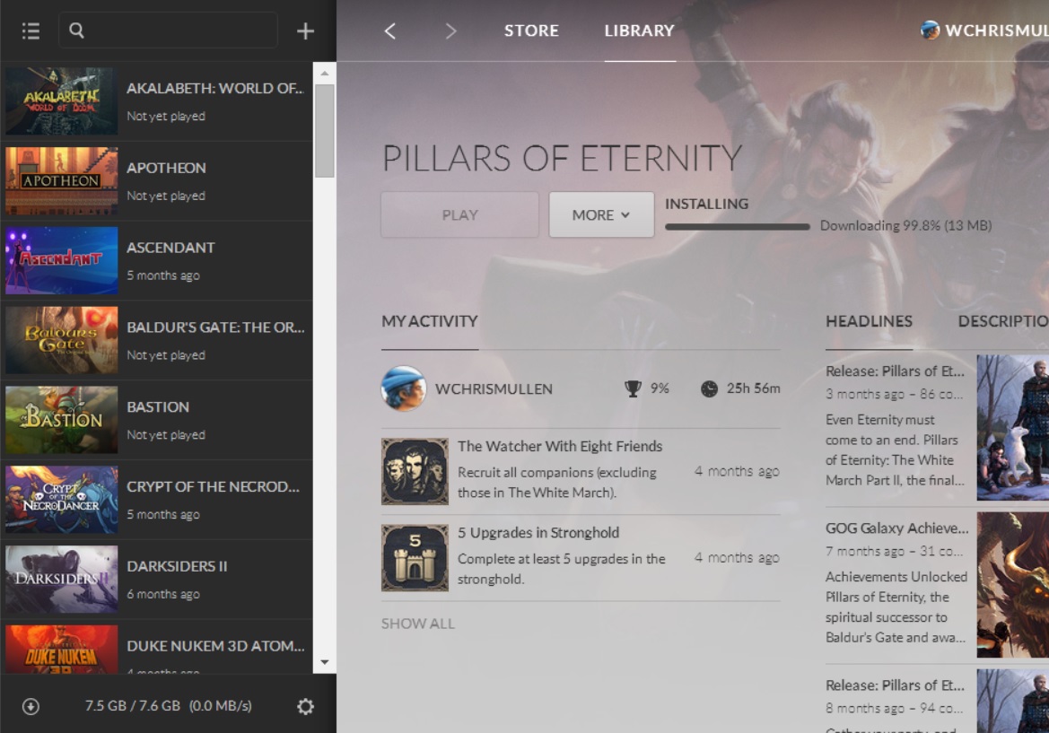Toggle the library list view icon
The height and width of the screenshot is (733, 1049).
tap(31, 31)
